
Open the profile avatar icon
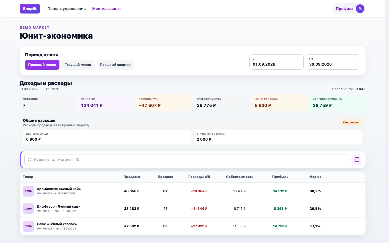click(x=360, y=9)
